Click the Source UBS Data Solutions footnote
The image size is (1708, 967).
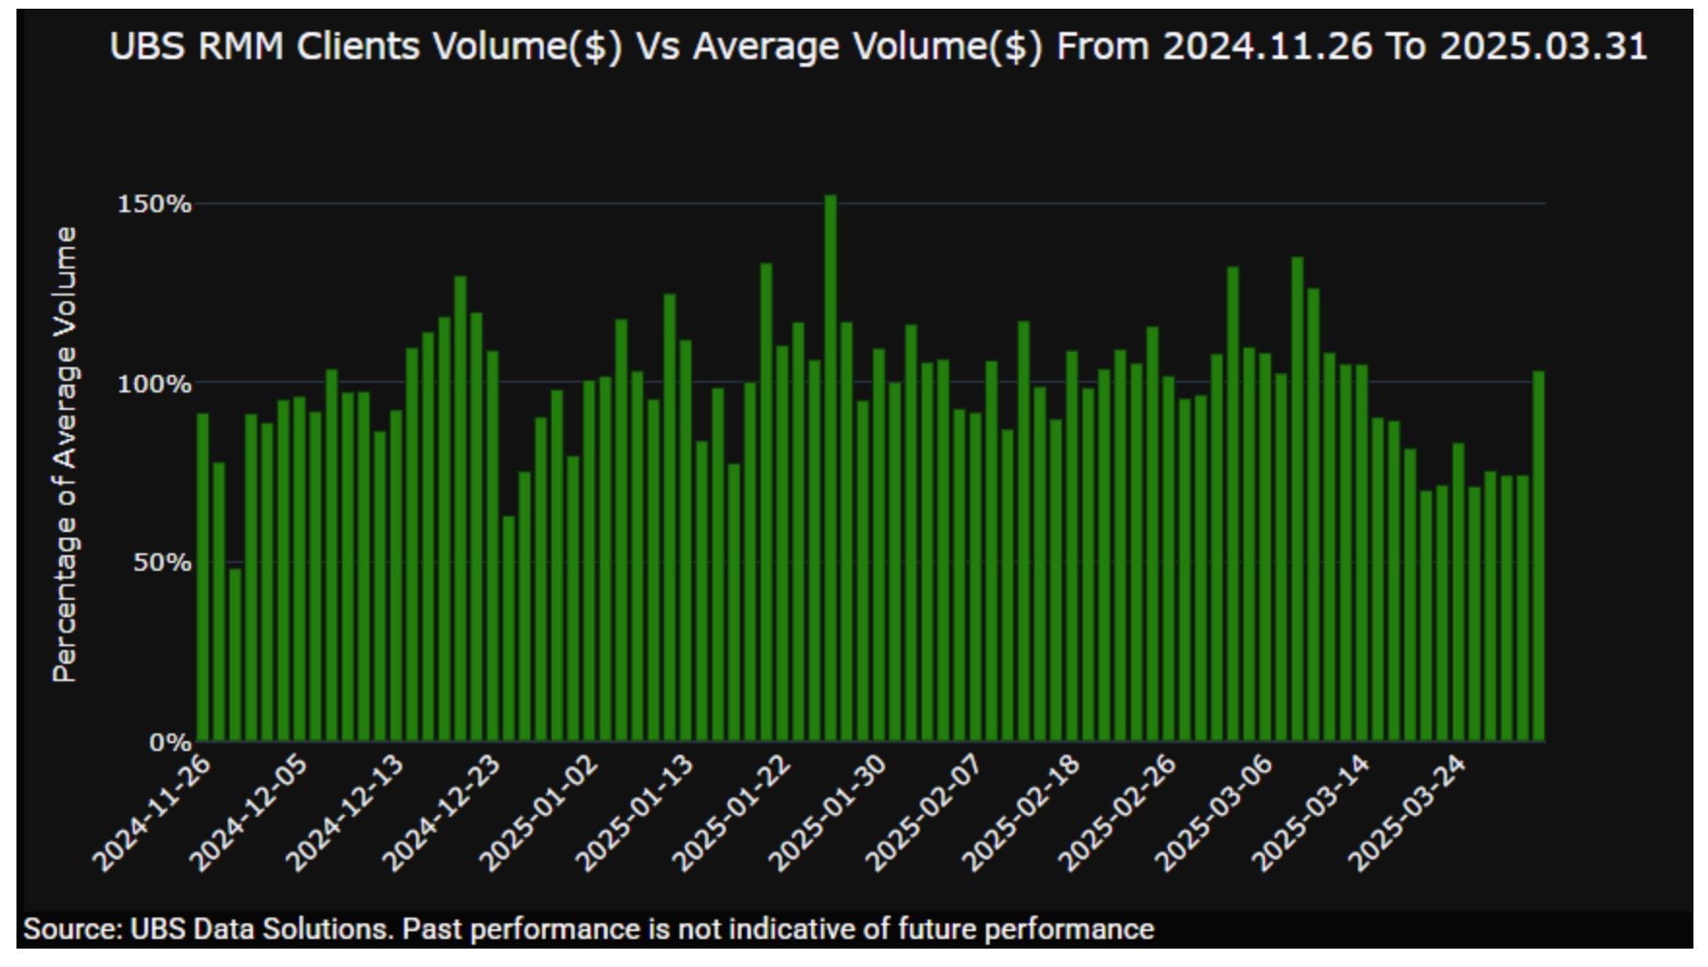tap(588, 929)
